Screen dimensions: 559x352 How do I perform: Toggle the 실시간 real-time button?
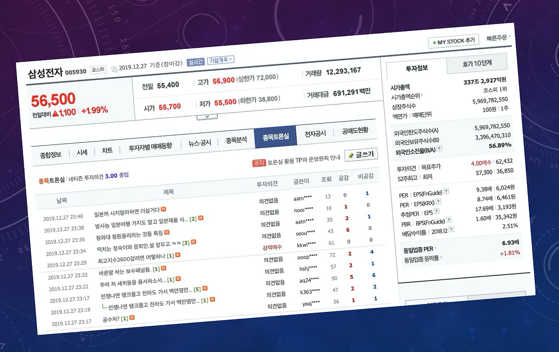[196, 62]
